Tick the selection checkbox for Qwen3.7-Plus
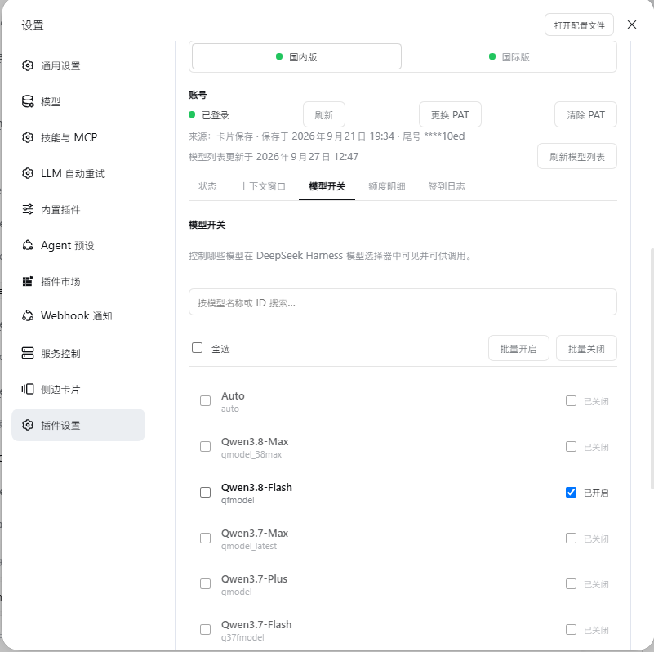The width and height of the screenshot is (654, 652). click(205, 583)
